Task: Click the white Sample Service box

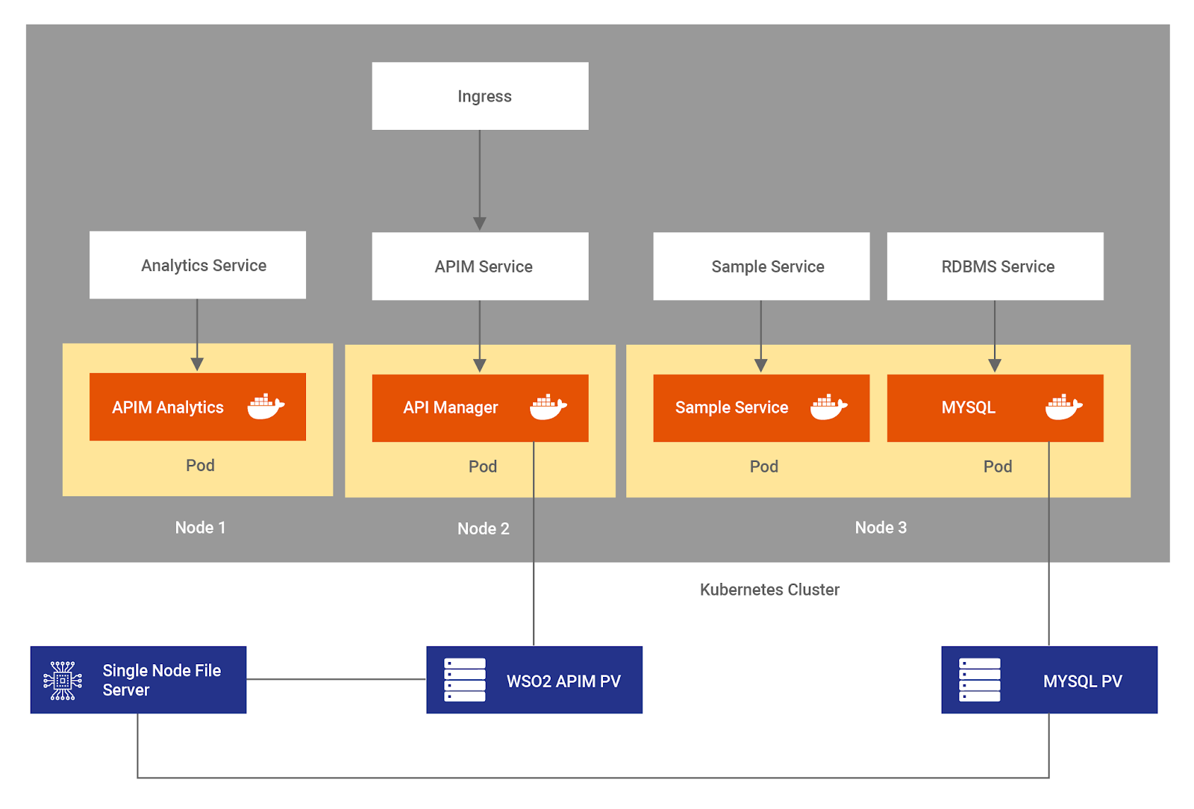Action: point(761,266)
